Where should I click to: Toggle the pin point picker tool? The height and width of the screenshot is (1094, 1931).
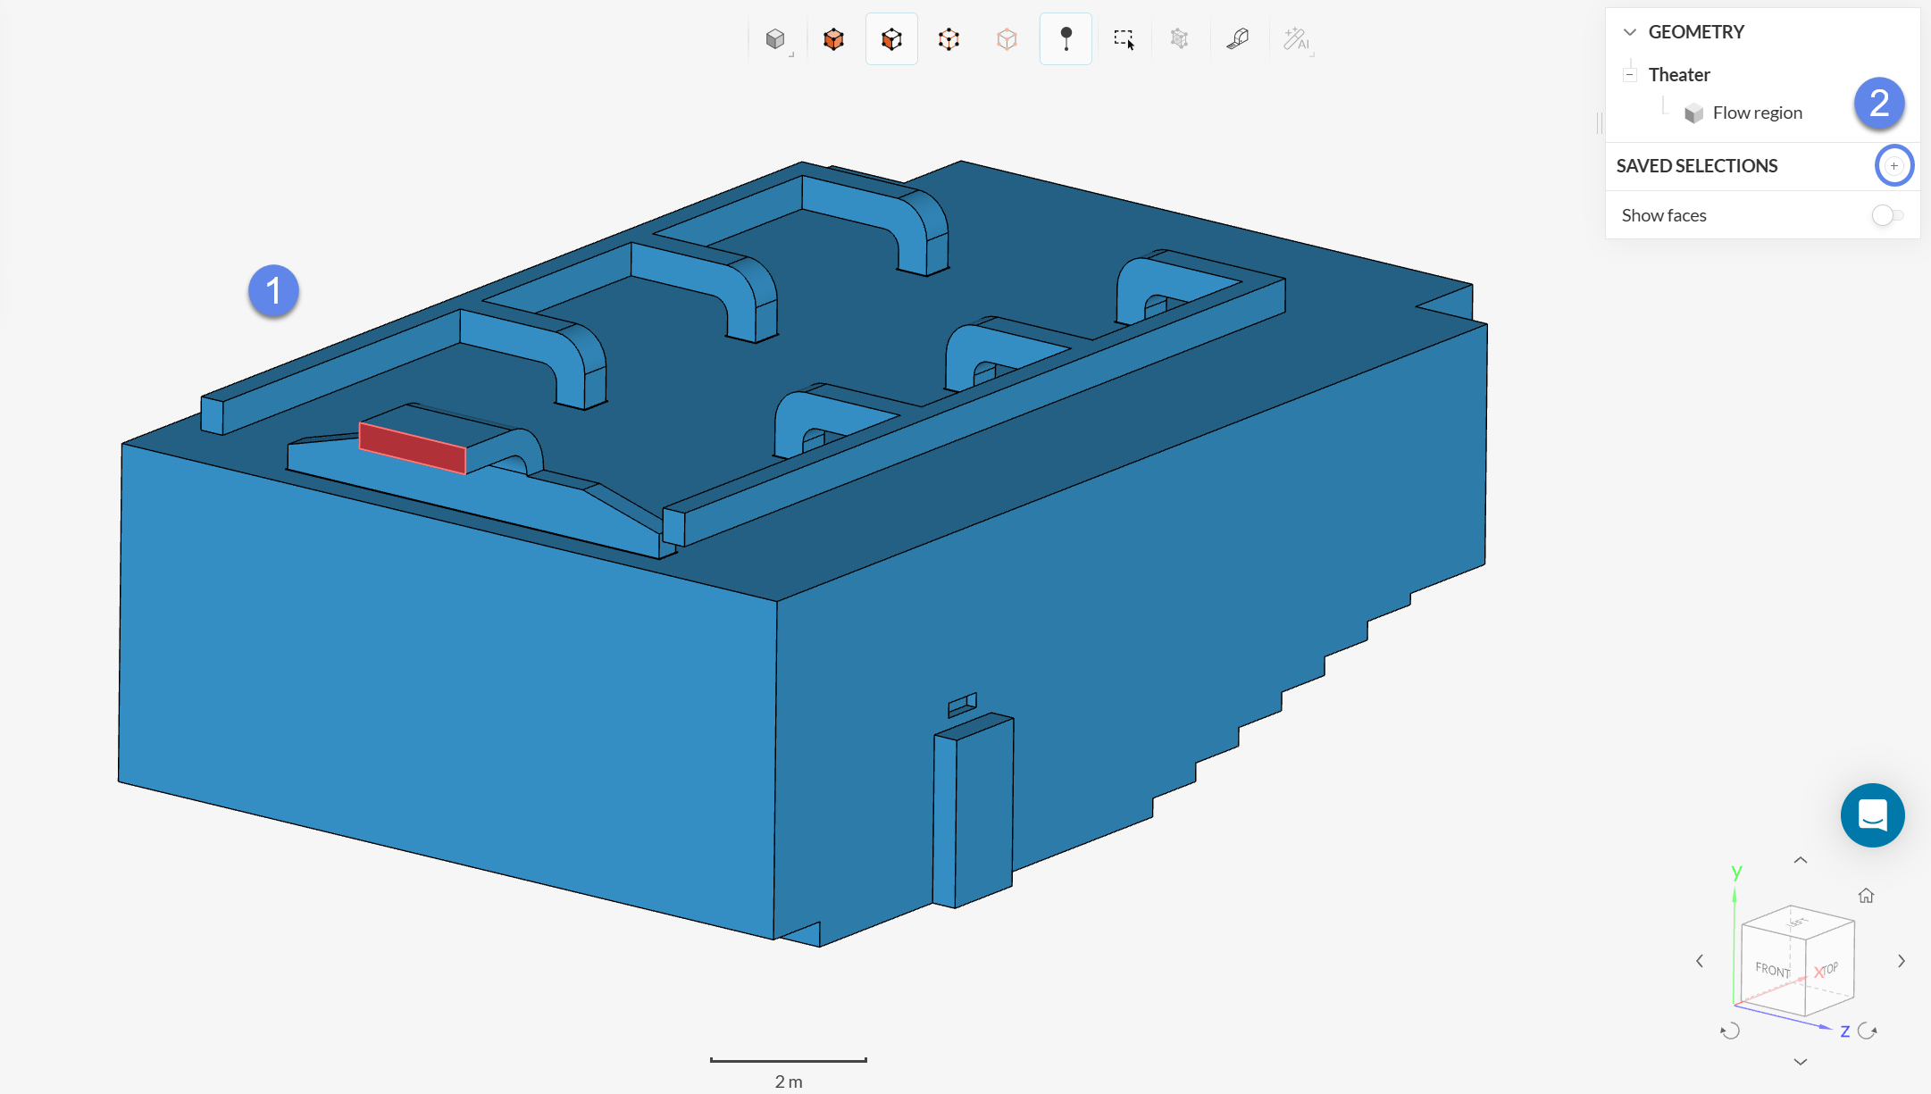(1066, 39)
